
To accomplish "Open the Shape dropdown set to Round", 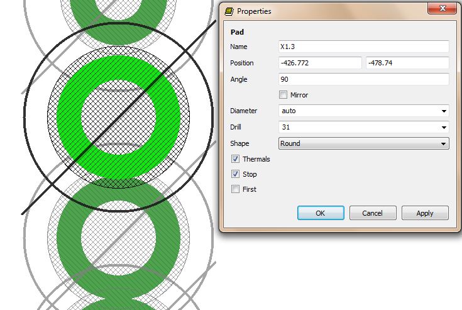I will click(x=363, y=143).
